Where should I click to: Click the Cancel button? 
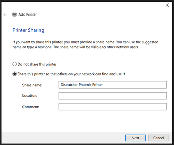pyautogui.click(x=159, y=138)
